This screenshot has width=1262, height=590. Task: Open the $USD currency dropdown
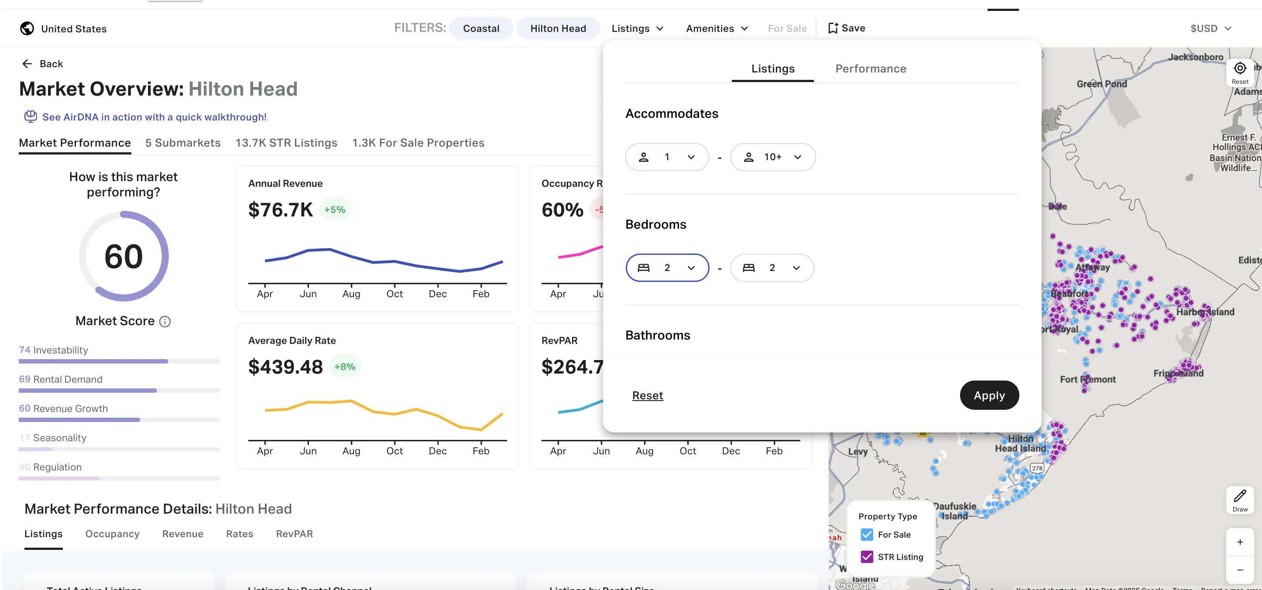[1211, 28]
